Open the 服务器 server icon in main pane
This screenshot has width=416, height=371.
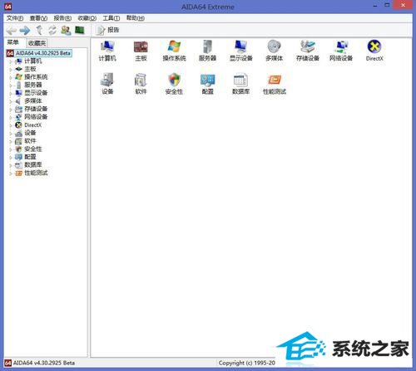coord(207,51)
